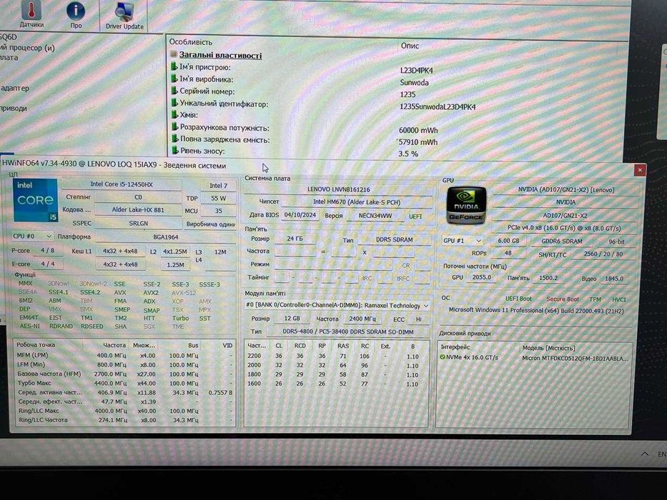
Task: Show hidden icons chevron in taskbar
Action: (x=645, y=454)
